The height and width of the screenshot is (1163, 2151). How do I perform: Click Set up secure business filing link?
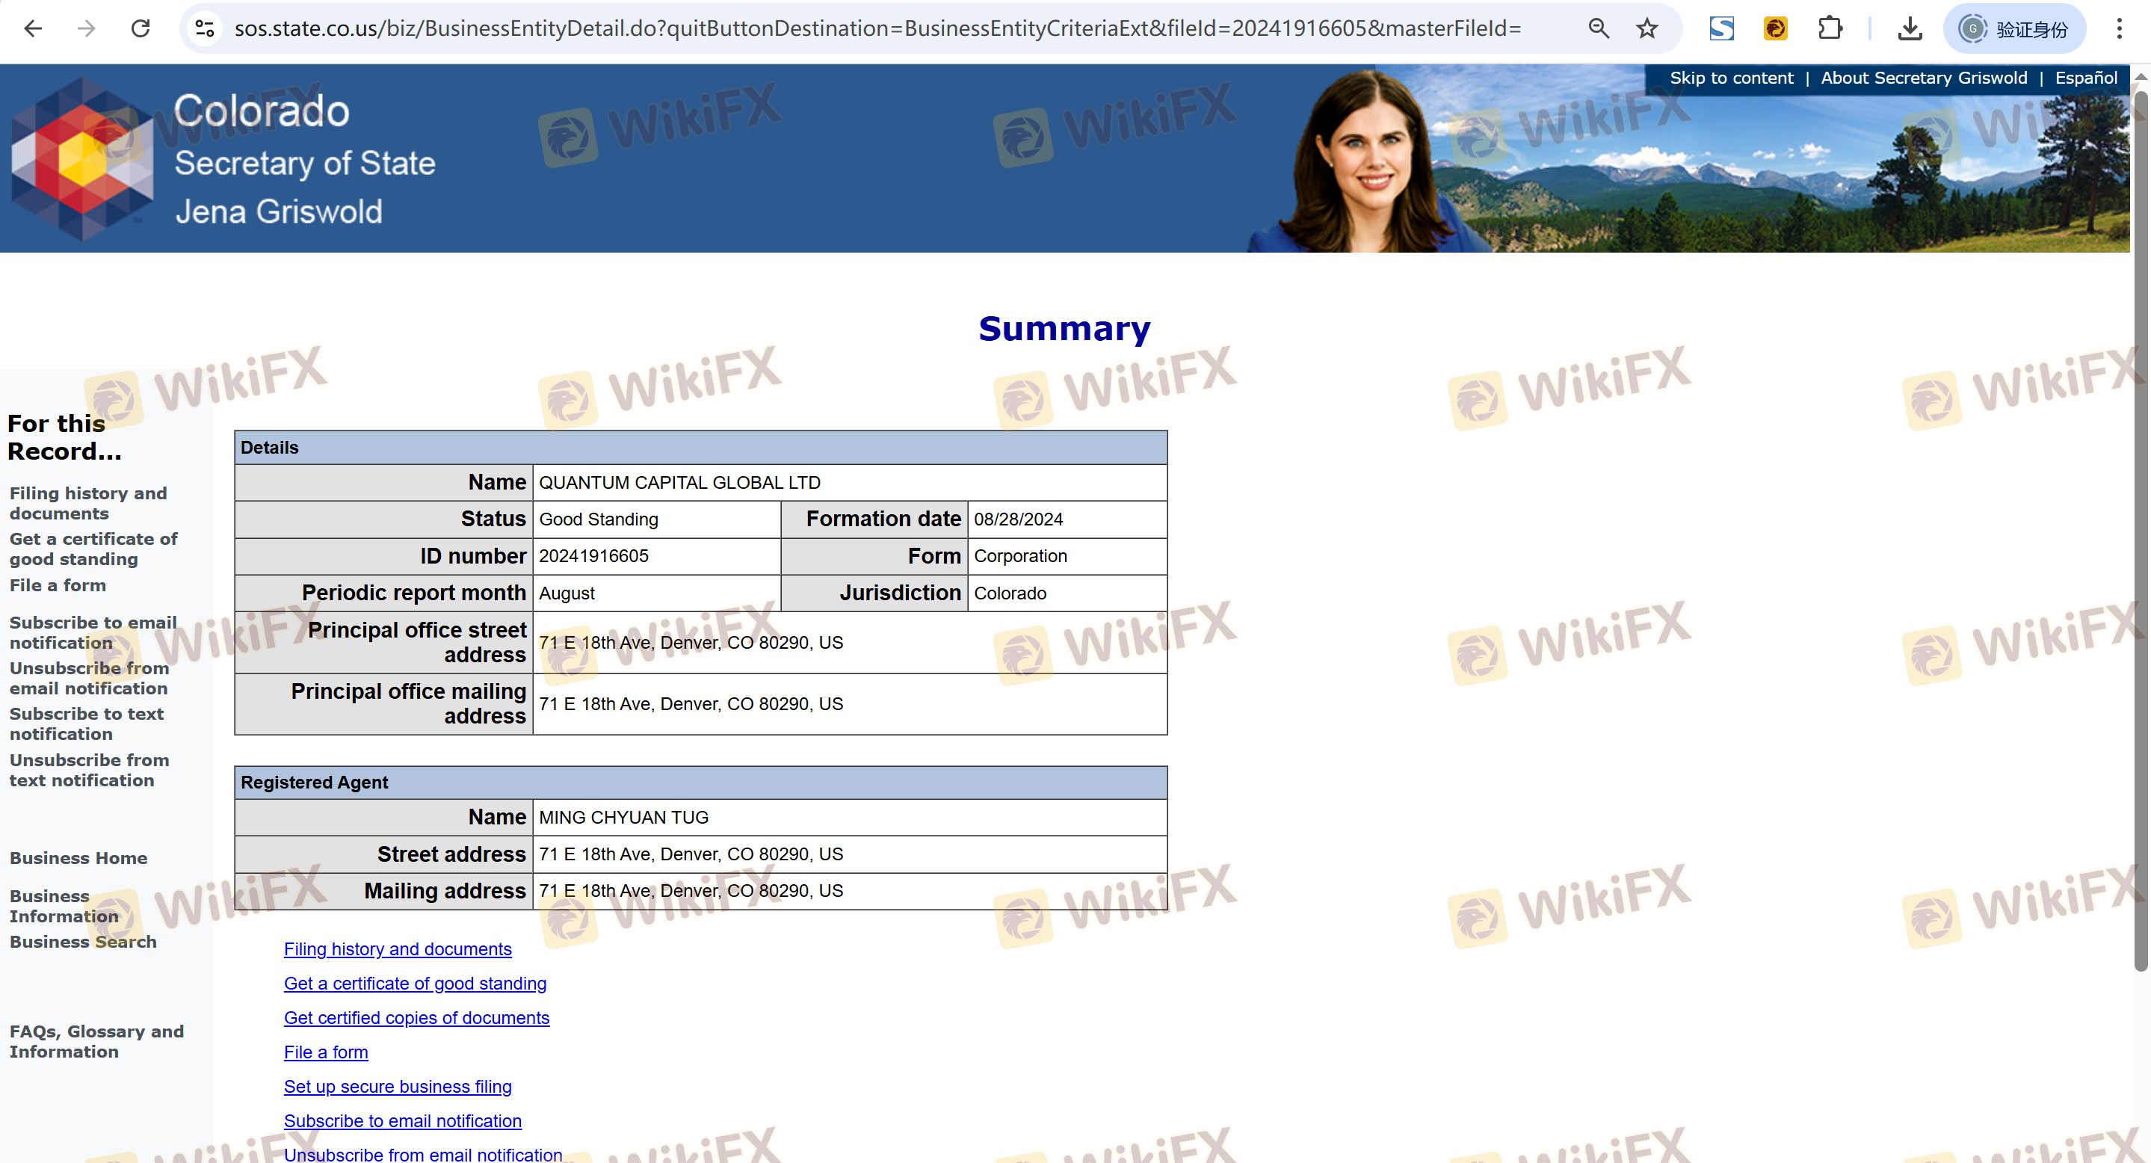[398, 1086]
